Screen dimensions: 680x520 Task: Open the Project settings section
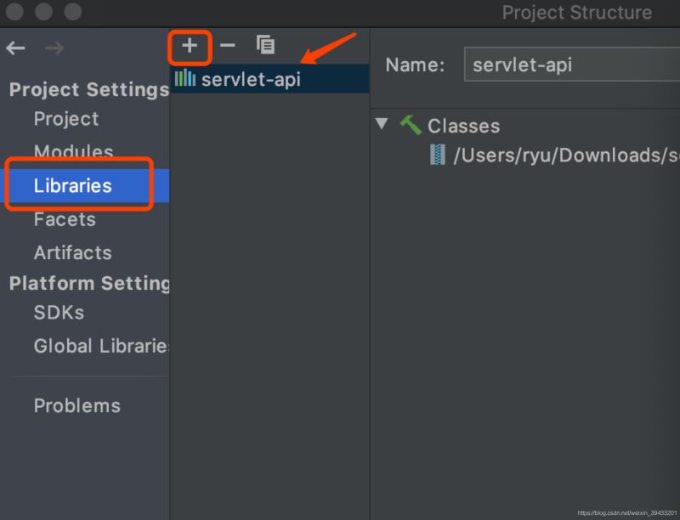[x=66, y=119]
